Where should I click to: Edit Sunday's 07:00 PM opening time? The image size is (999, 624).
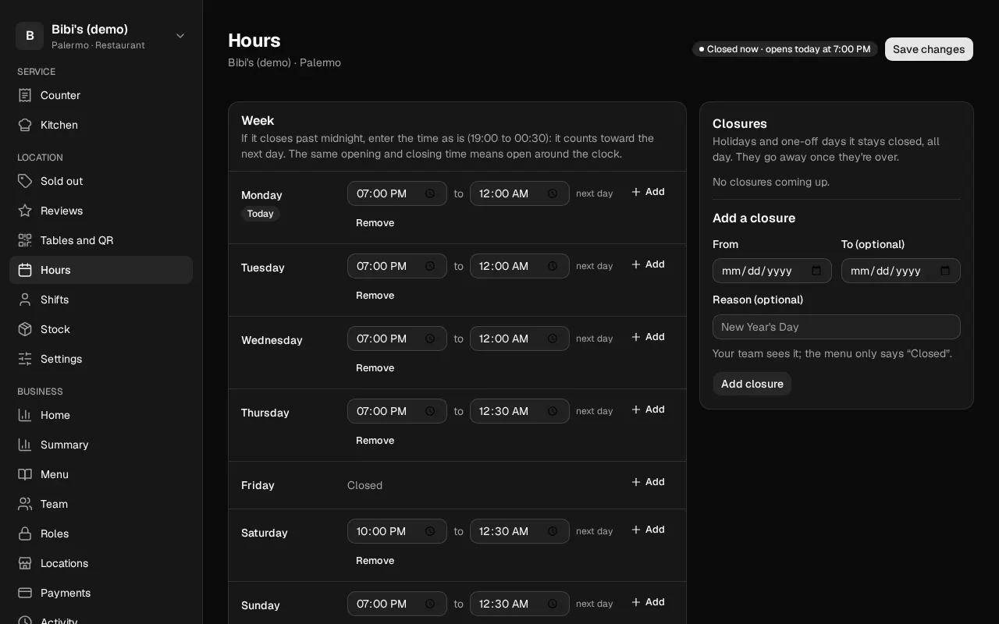coord(396,604)
